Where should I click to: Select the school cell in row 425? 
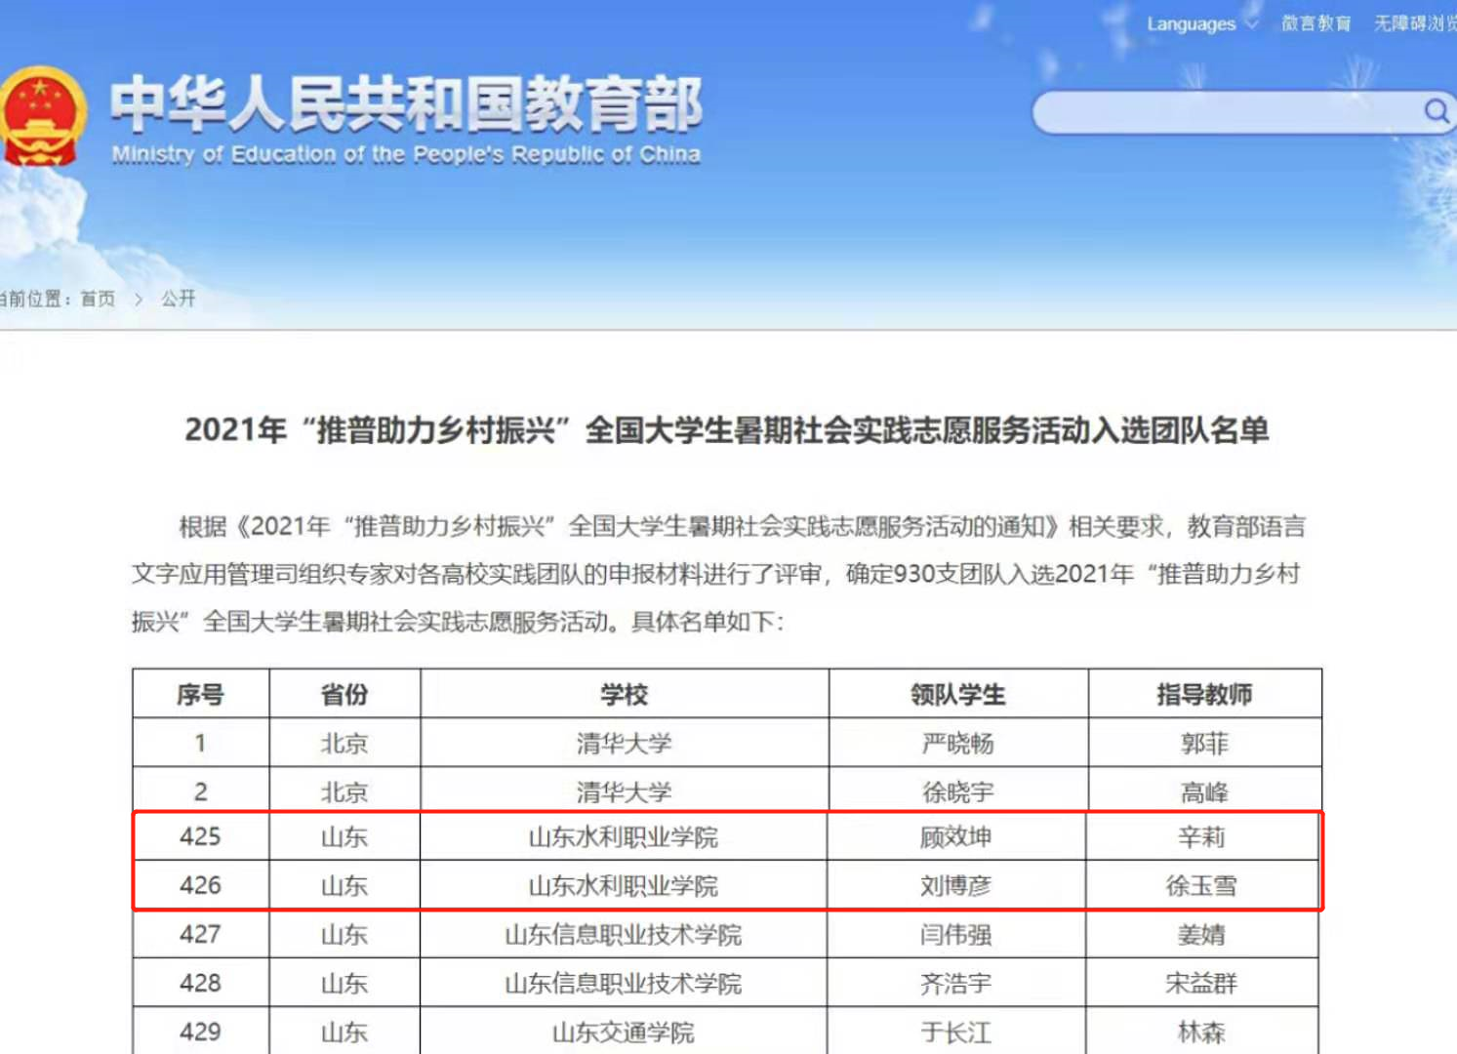coord(623,837)
